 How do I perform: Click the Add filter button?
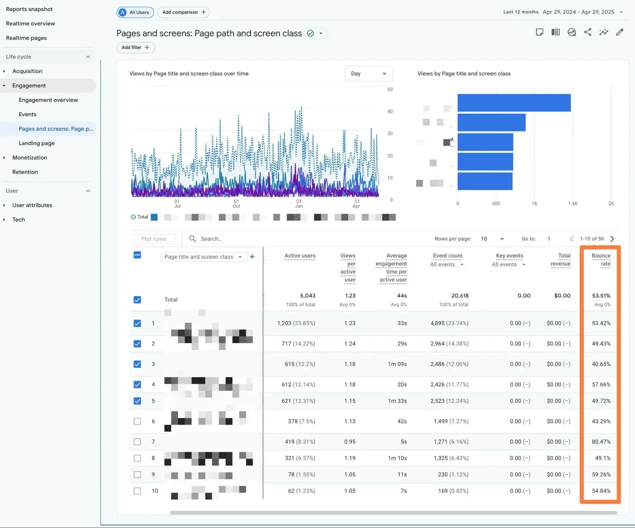click(136, 47)
